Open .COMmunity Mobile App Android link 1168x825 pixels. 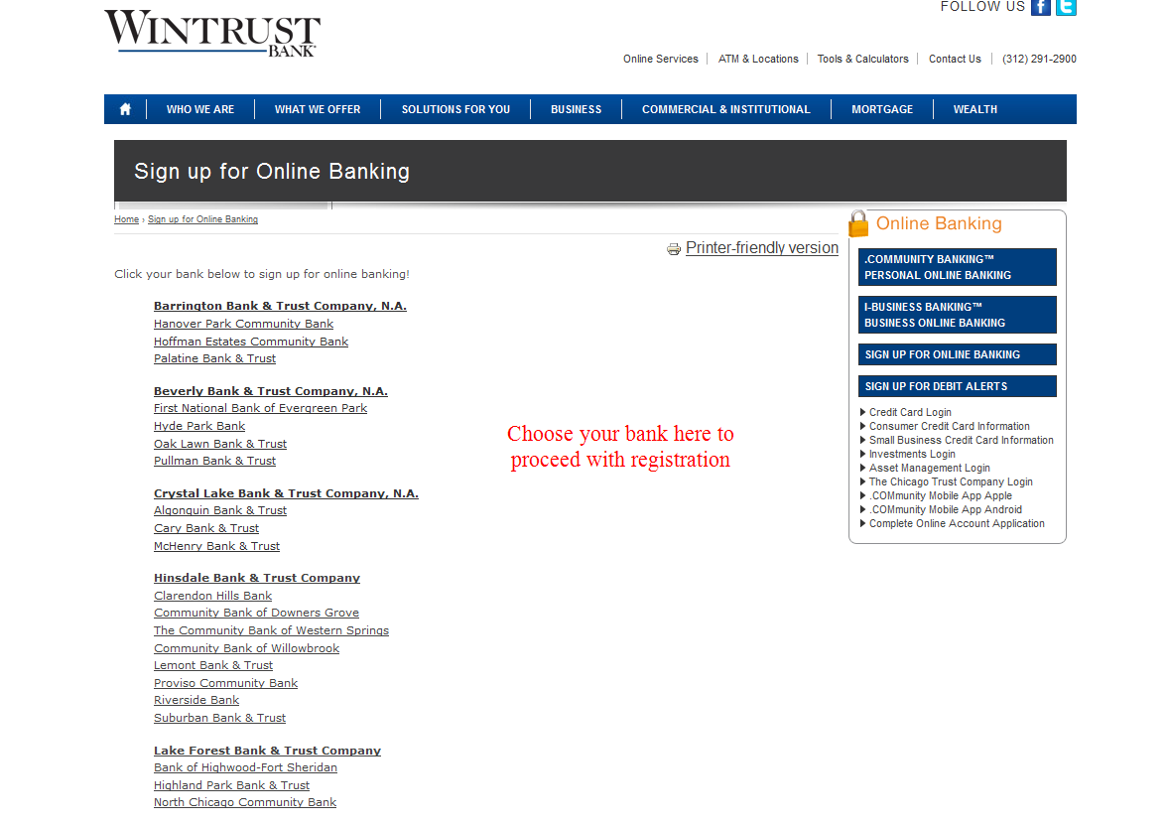click(x=946, y=509)
